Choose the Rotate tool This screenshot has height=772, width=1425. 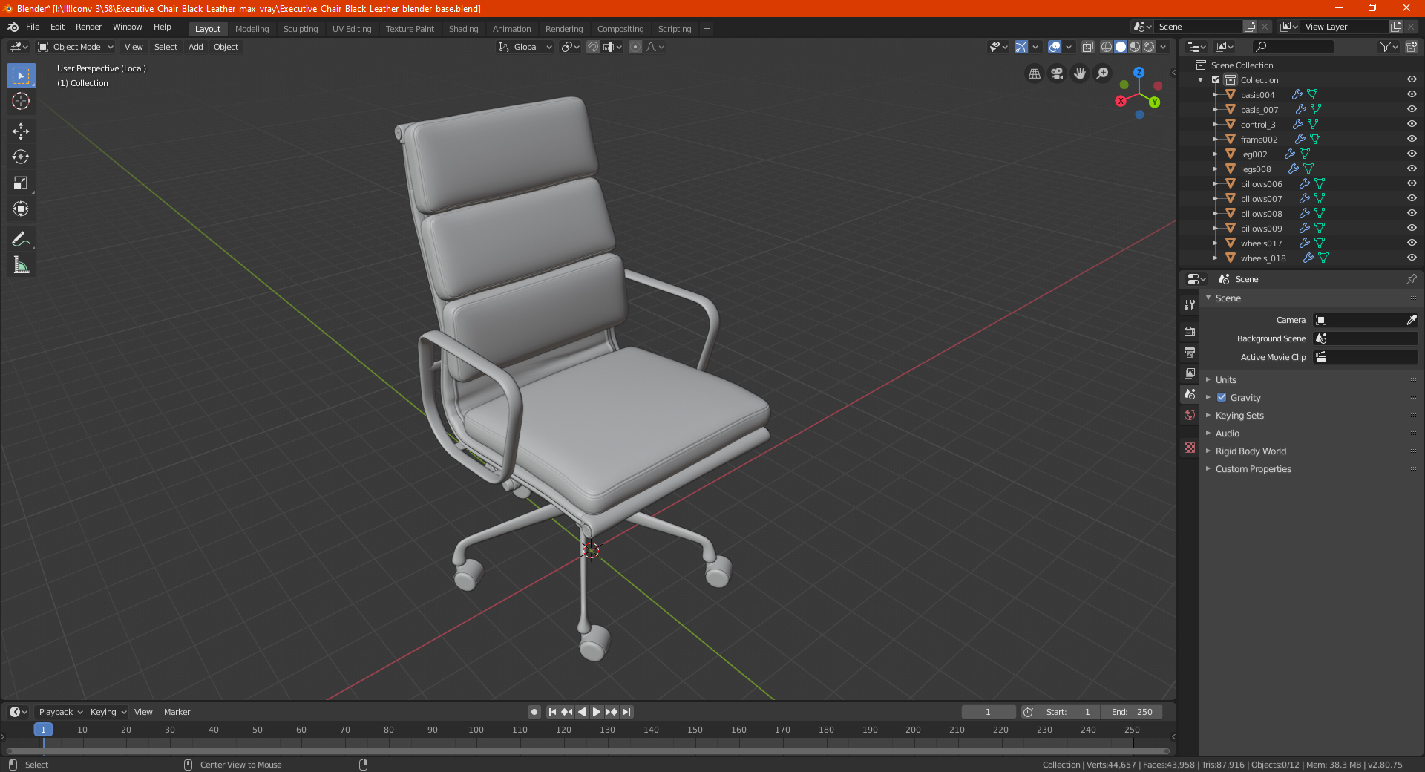coord(21,157)
